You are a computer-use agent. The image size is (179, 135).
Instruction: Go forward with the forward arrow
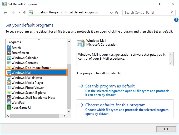coord(13,13)
